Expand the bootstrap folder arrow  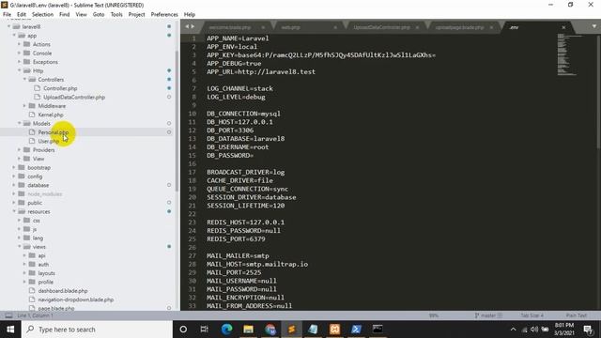coord(14,167)
